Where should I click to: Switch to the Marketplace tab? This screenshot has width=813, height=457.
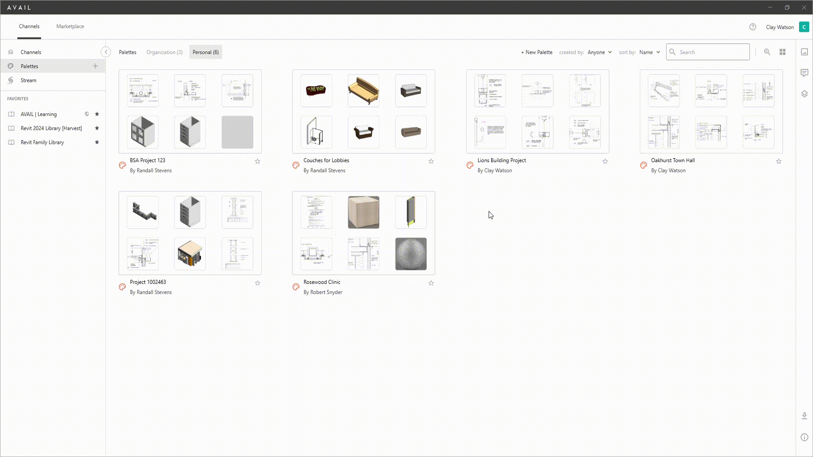point(70,26)
